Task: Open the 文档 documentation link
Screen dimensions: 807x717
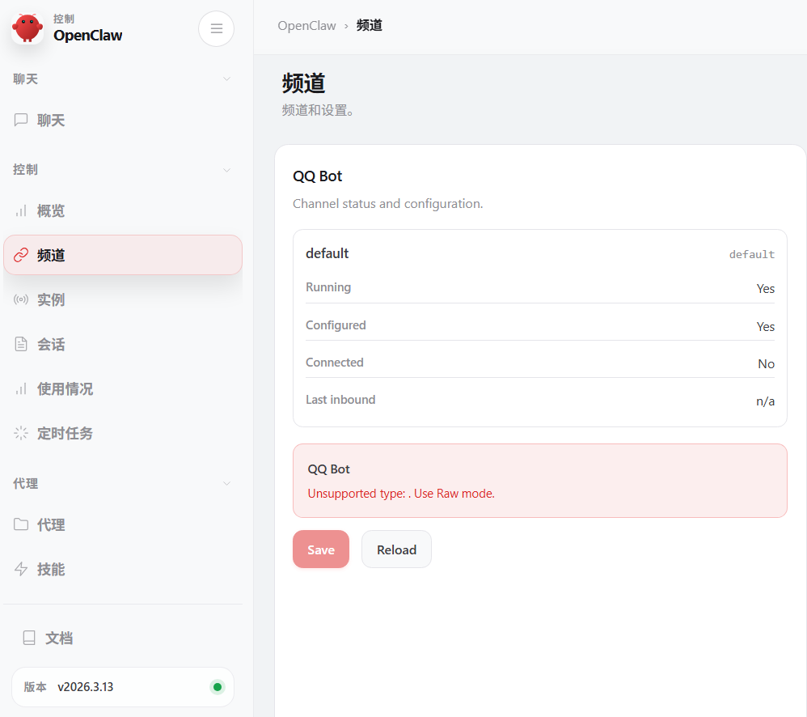Action: (x=58, y=638)
